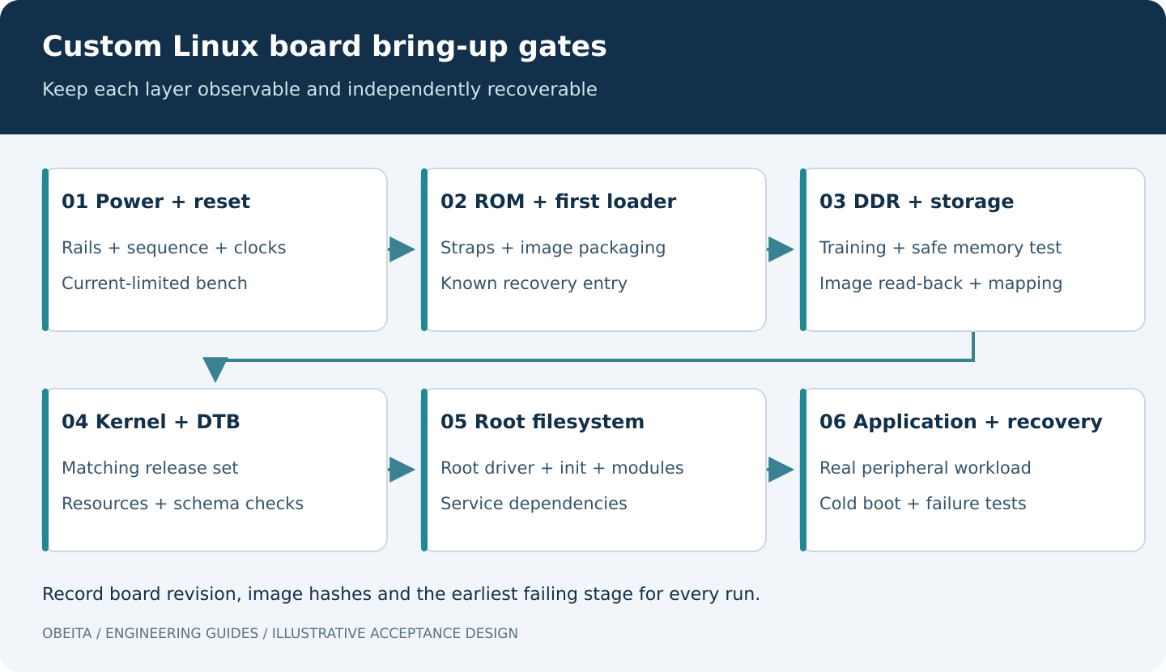Click the '05 Root filesystem' heading
1166x672 pixels.
(543, 422)
